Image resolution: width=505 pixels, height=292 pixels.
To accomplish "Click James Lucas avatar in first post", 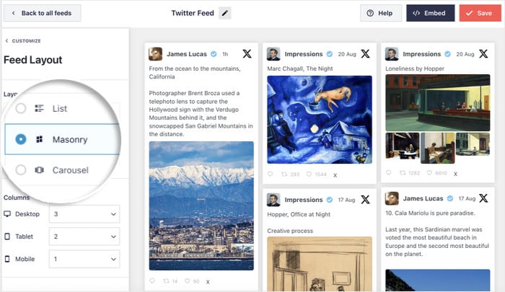I will pyautogui.click(x=156, y=54).
